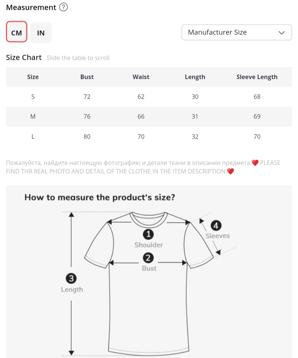Click the number 1 Shoulder marker

(149, 234)
